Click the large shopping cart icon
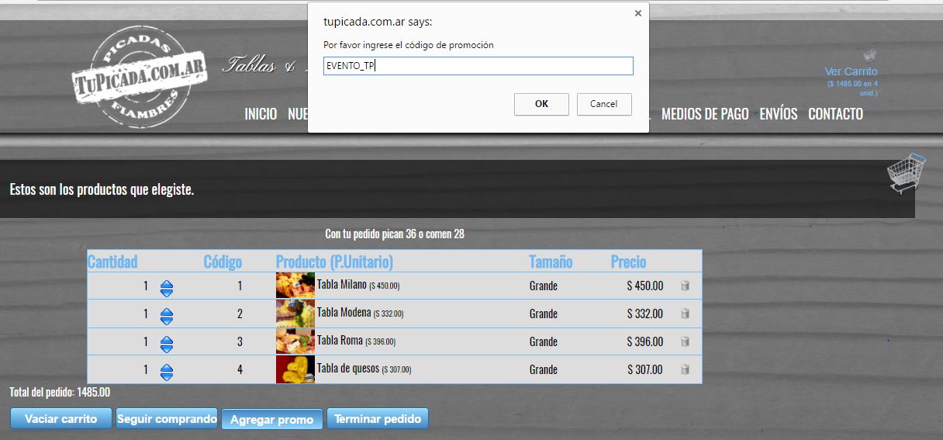This screenshot has height=440, width=943. click(907, 172)
